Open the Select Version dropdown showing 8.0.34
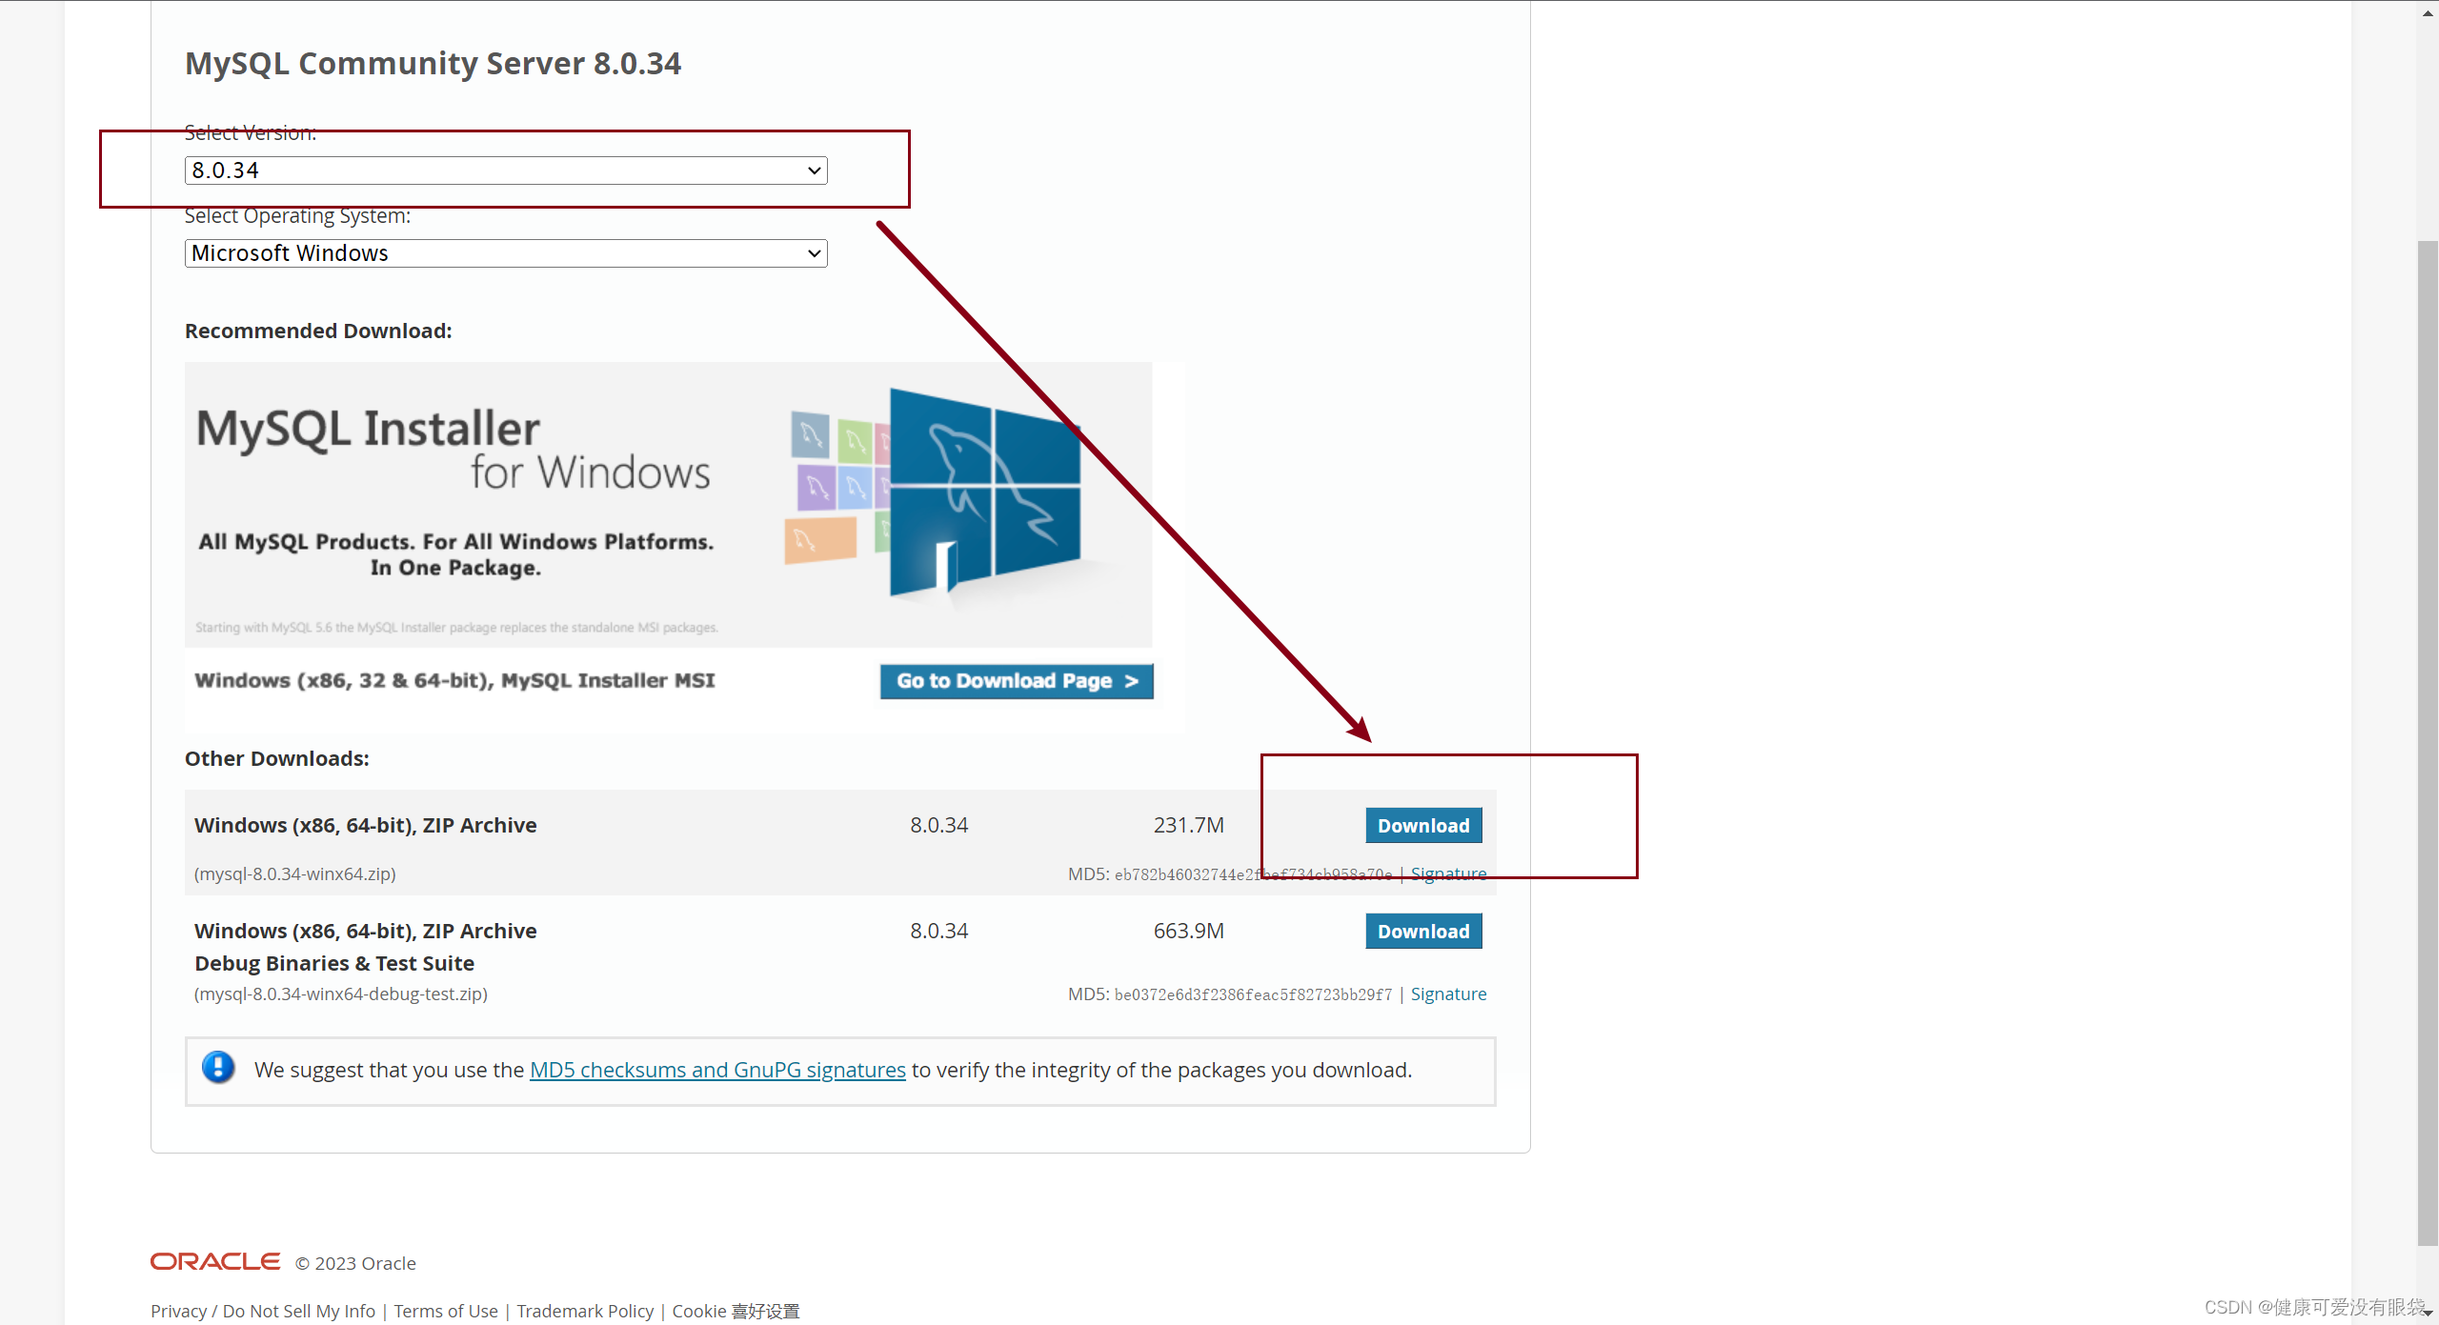The height and width of the screenshot is (1325, 2439). [x=506, y=171]
